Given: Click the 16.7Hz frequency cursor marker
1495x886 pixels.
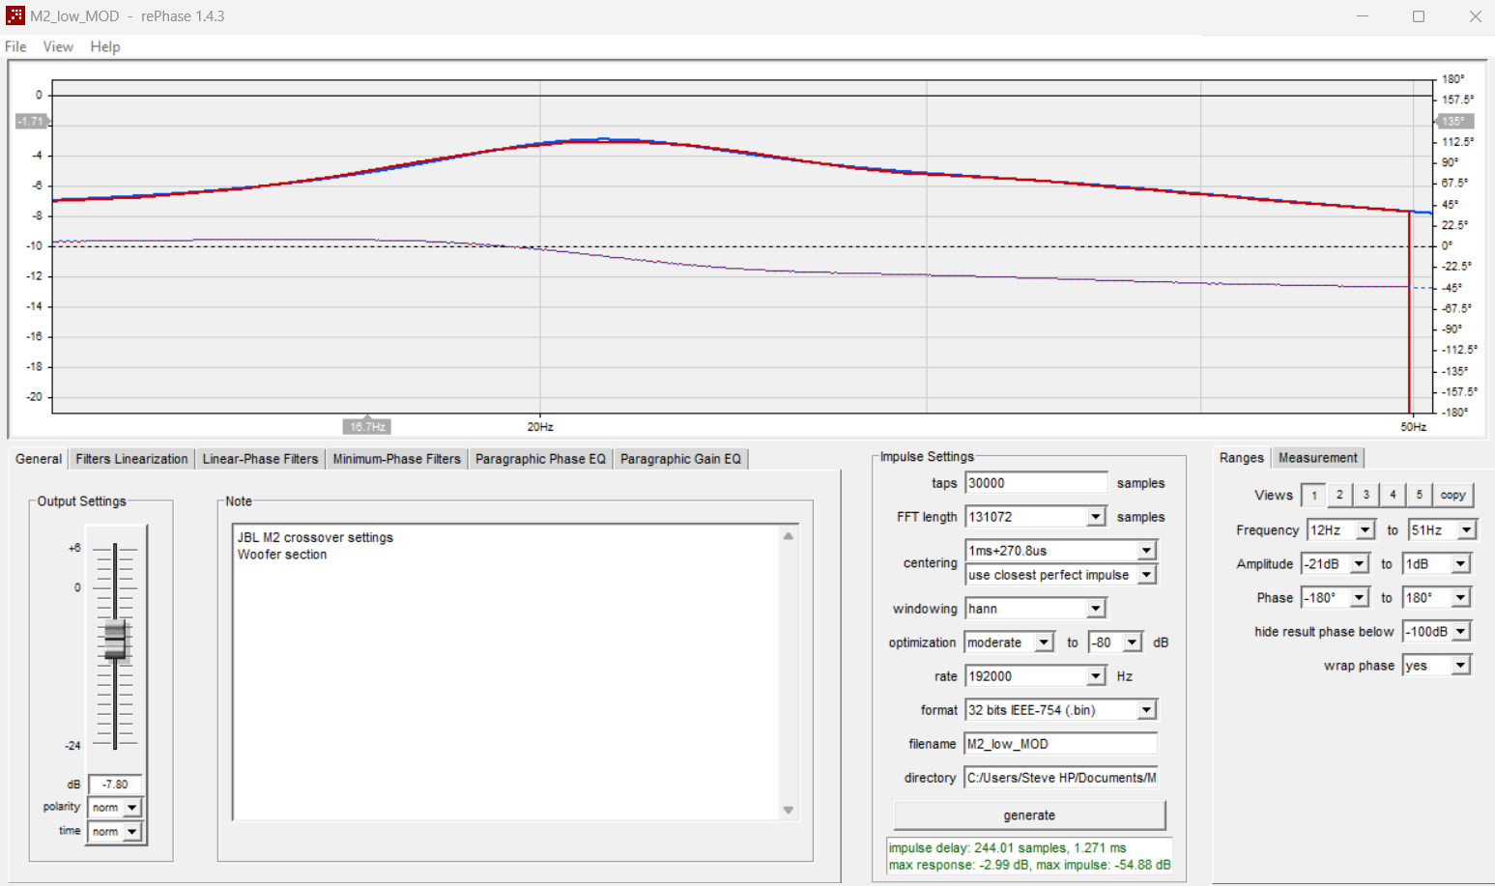Looking at the screenshot, I should 367,426.
